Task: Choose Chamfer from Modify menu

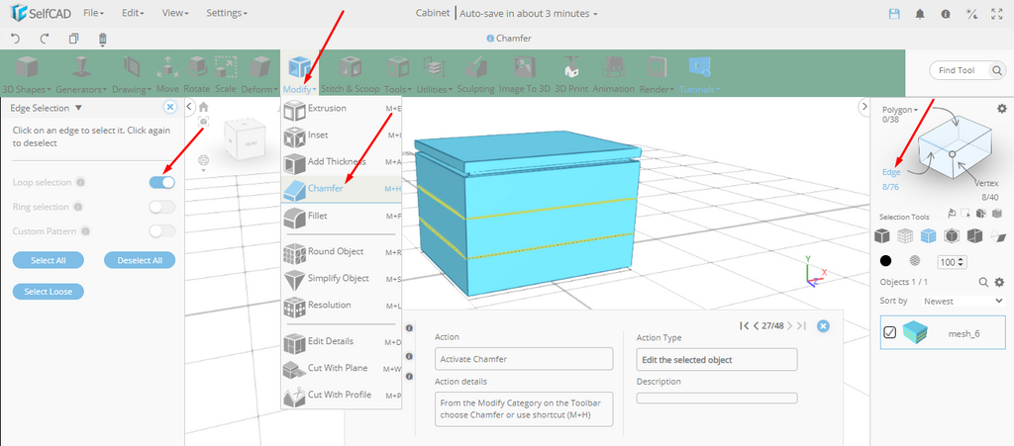Action: pos(325,188)
